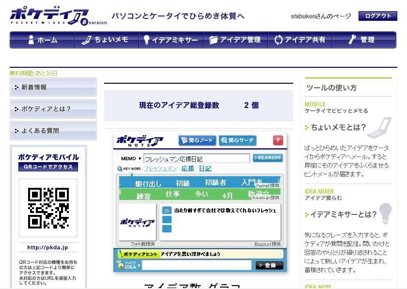407x289 pixels.
Task: Click the 無料期間:あと30日 notice
Action: point(33,74)
